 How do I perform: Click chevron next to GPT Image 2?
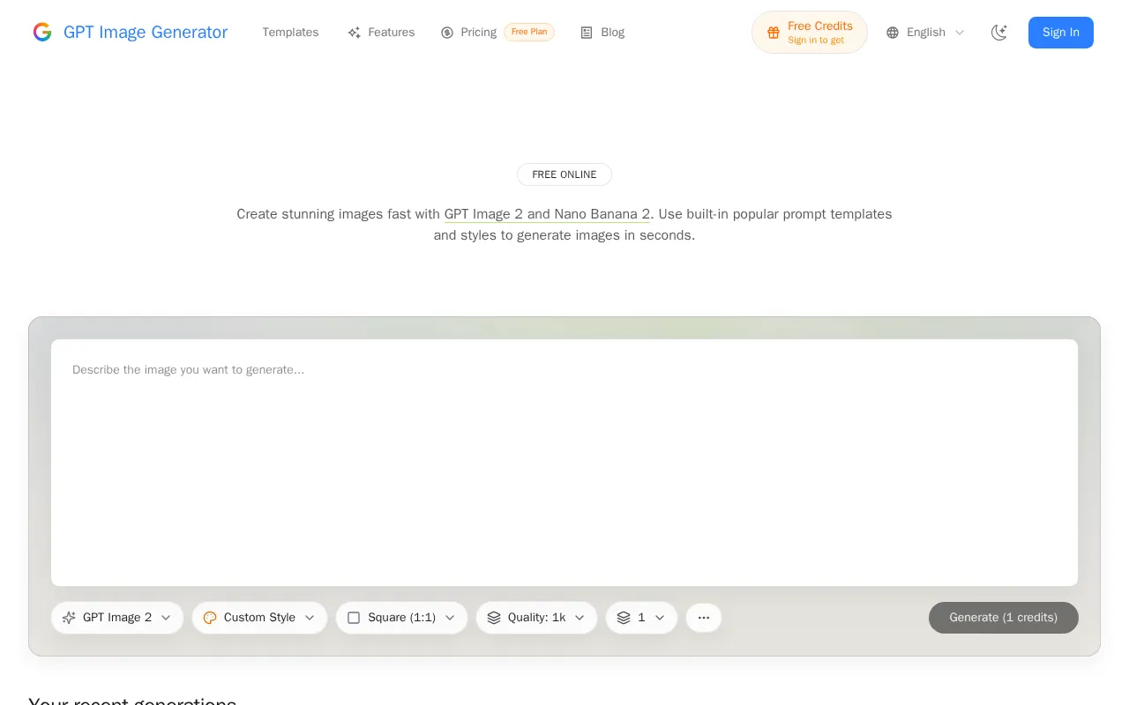point(166,618)
